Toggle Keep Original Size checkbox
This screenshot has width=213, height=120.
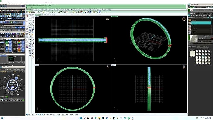(x=23, y=69)
